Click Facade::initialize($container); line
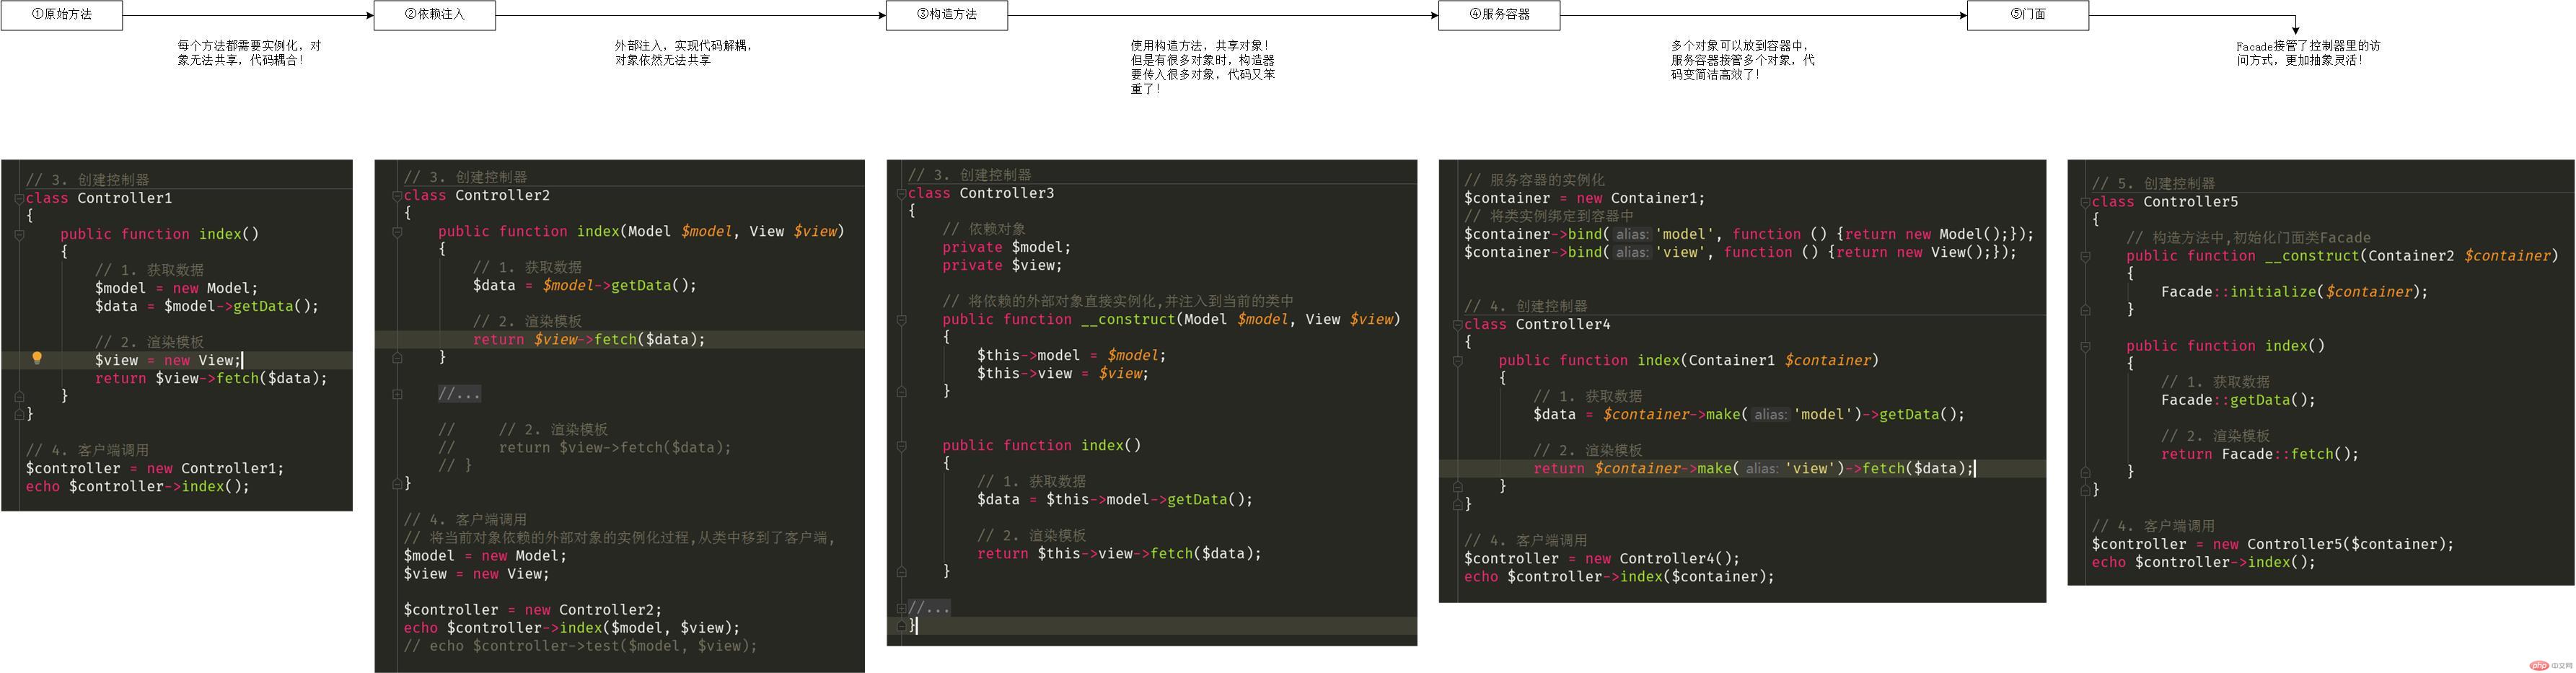This screenshot has width=2576, height=673. [x=2294, y=292]
